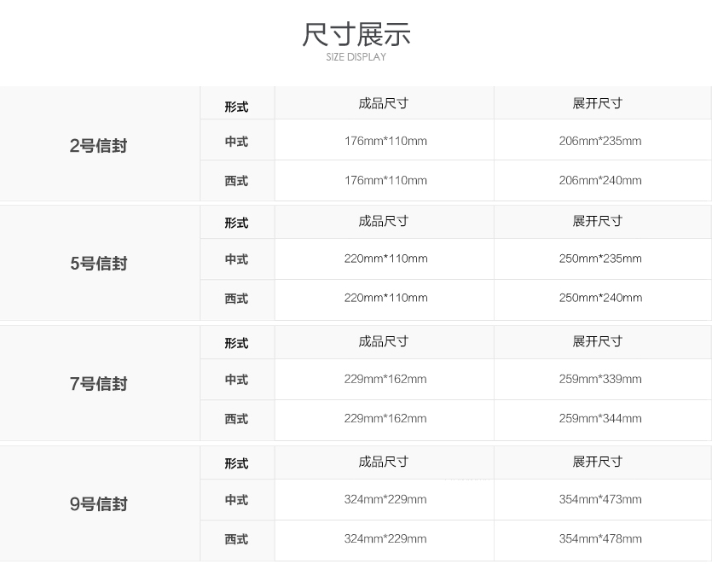Click the 250mm*235mm unfolded size cell
Screen dimensions: 712x564
point(600,259)
